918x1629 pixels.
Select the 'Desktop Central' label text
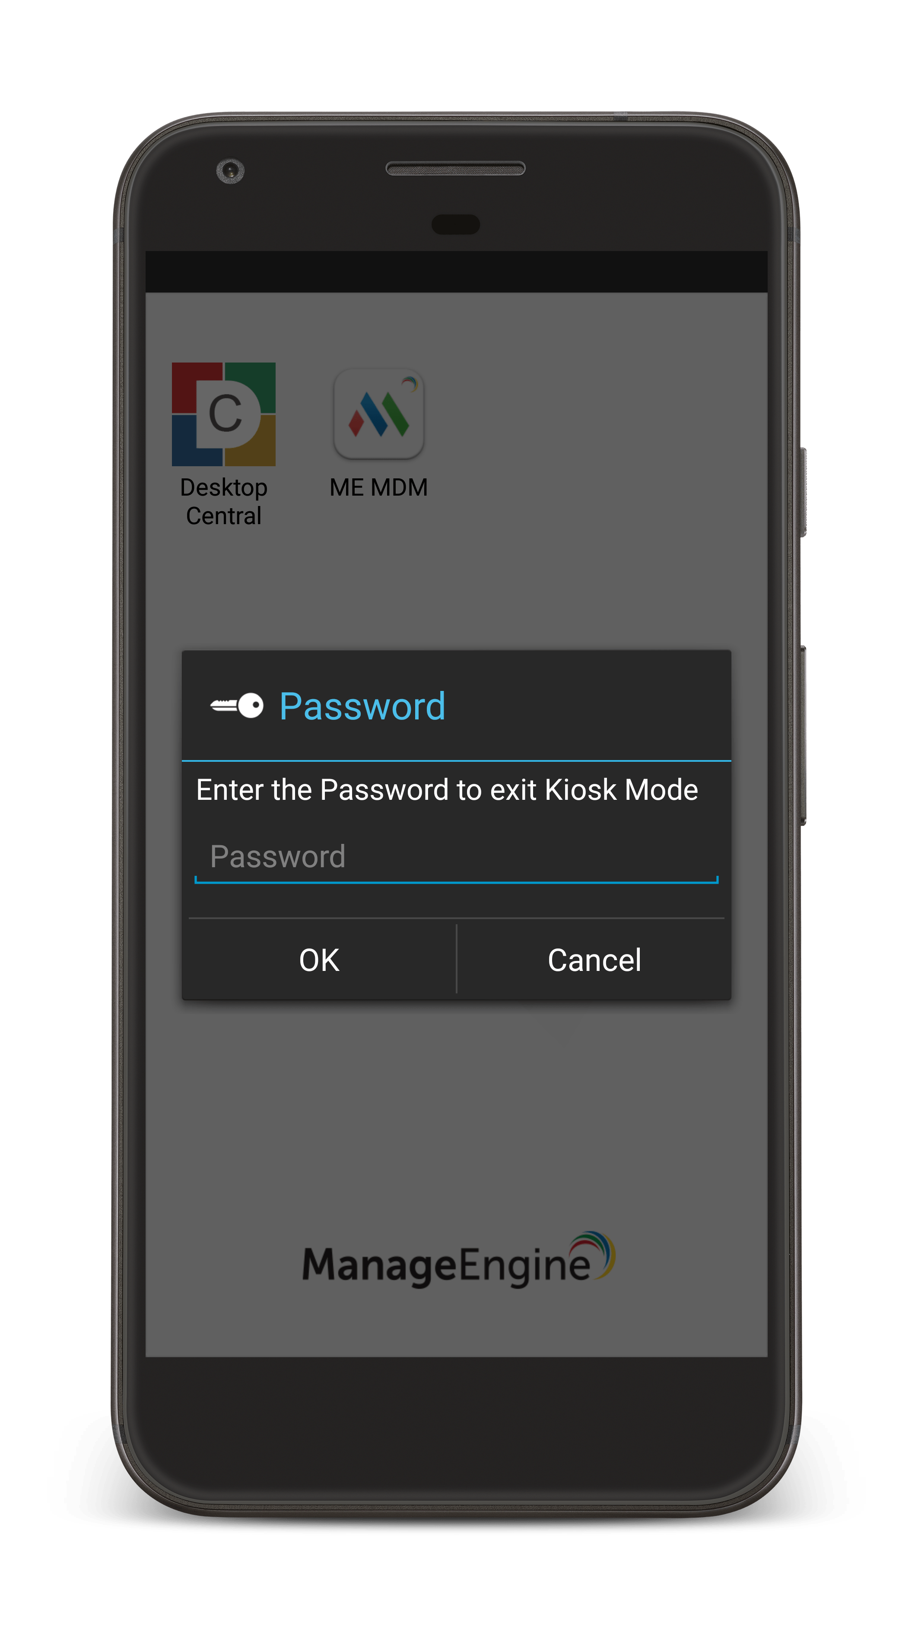223,502
